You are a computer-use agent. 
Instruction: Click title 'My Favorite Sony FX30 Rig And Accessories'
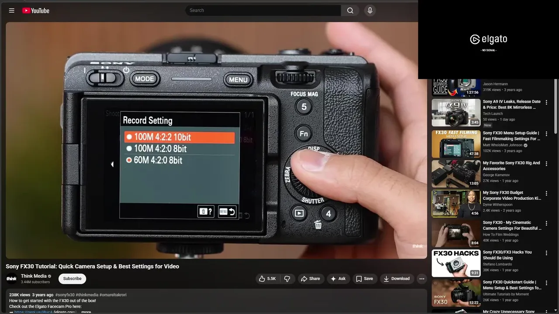point(511,166)
